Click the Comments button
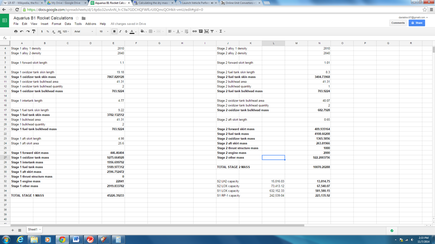The width and height of the screenshot is (435, 244). (x=398, y=23)
